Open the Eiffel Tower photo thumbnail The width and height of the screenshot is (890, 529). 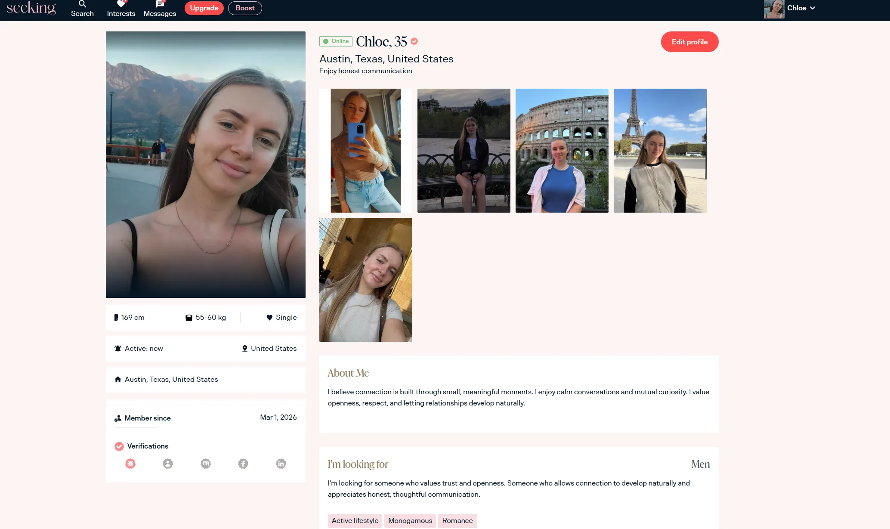click(660, 151)
